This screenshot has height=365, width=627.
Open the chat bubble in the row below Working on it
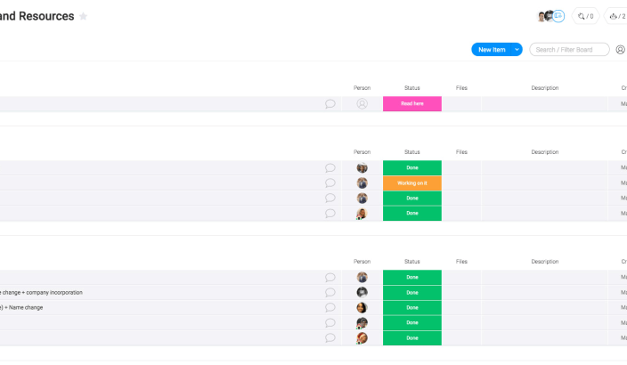coord(330,199)
